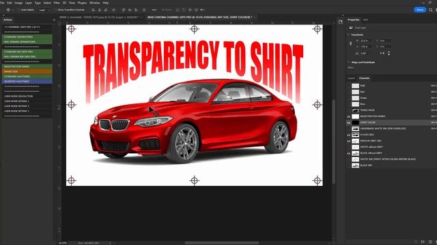This screenshot has width=437, height=245.
Task: Open the Window menu
Action: point(94,3)
